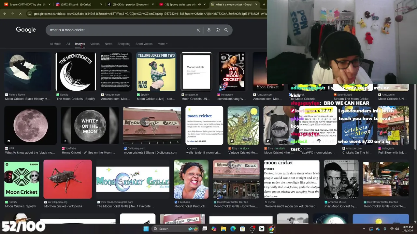Open Vintage Cricket Etsy illustration image

pos(243,125)
